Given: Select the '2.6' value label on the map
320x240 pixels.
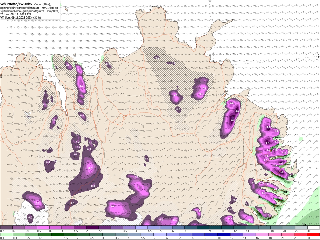Looking at the screenshot, I should (x=281, y=172).
